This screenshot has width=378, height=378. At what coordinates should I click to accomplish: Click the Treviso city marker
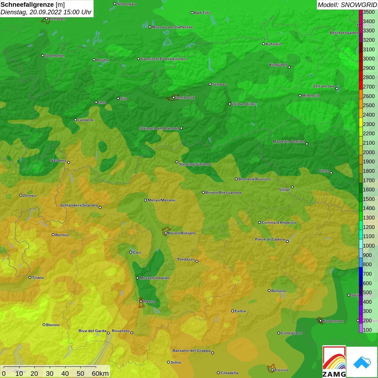coord(272,370)
